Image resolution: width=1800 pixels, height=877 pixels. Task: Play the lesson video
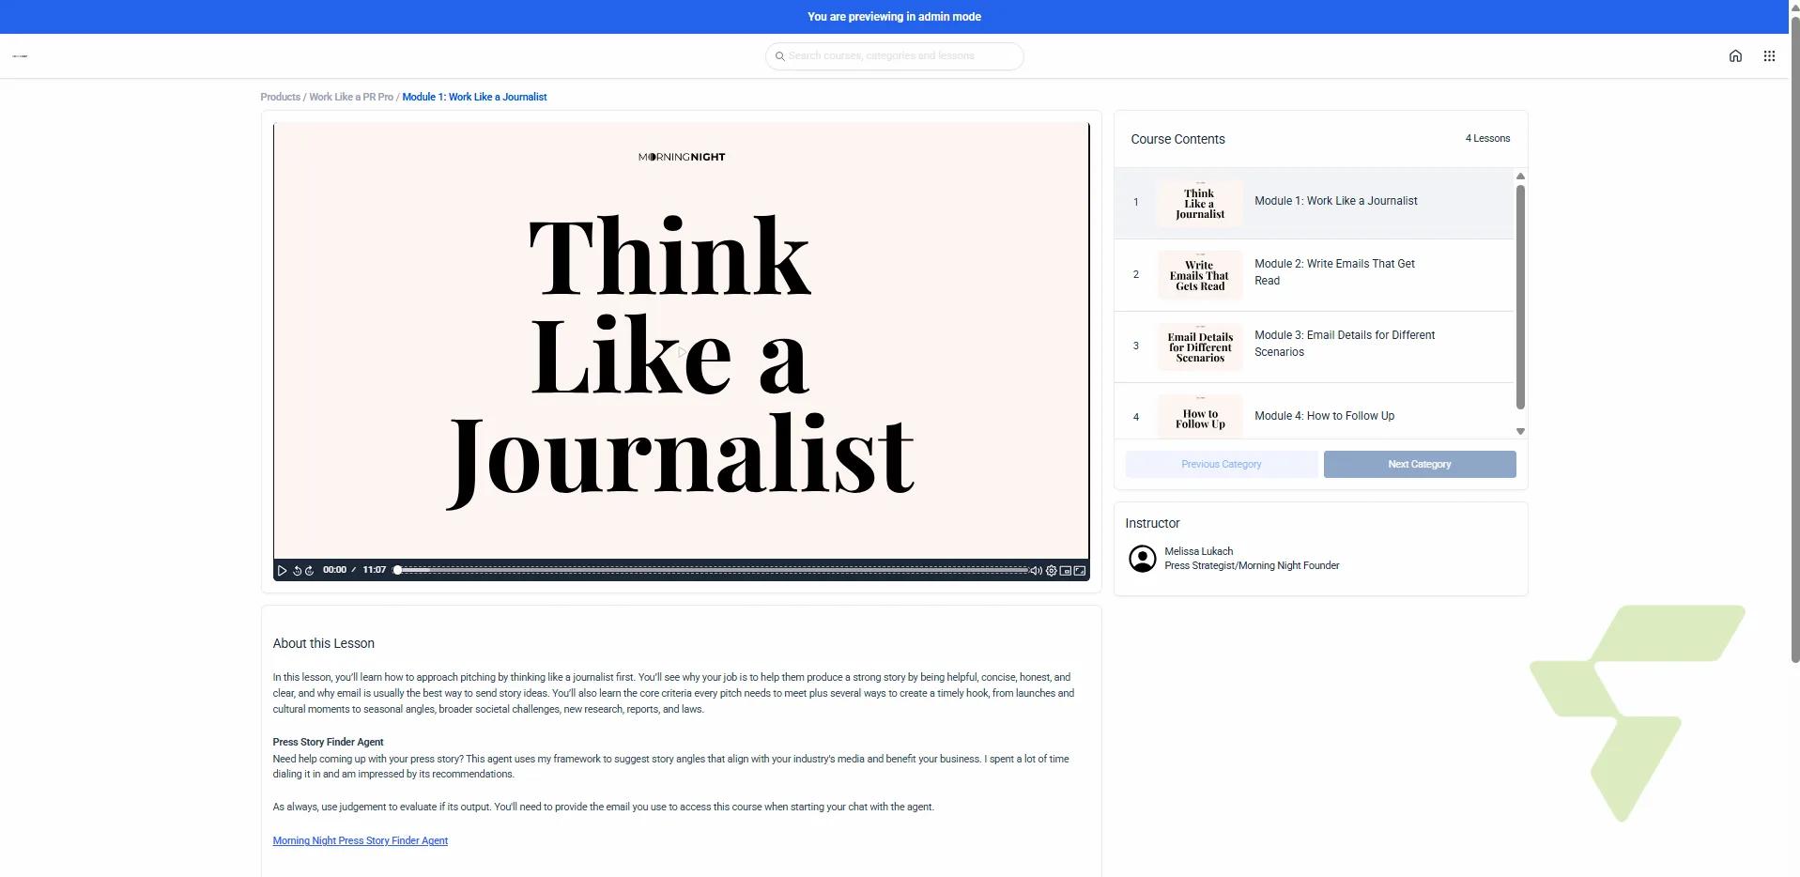[x=282, y=570]
